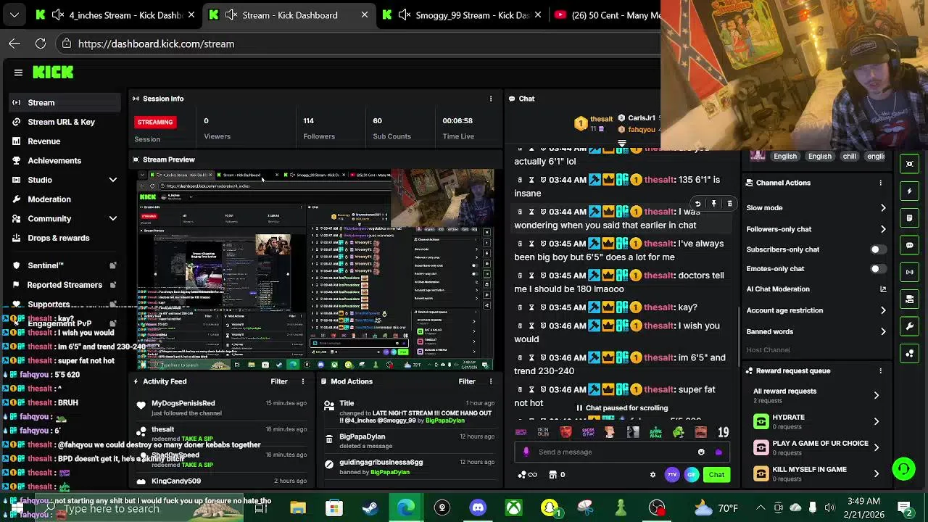Reply to the hovered chat message

point(697,204)
